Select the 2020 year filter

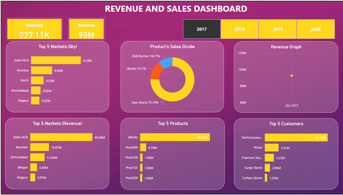(316, 29)
